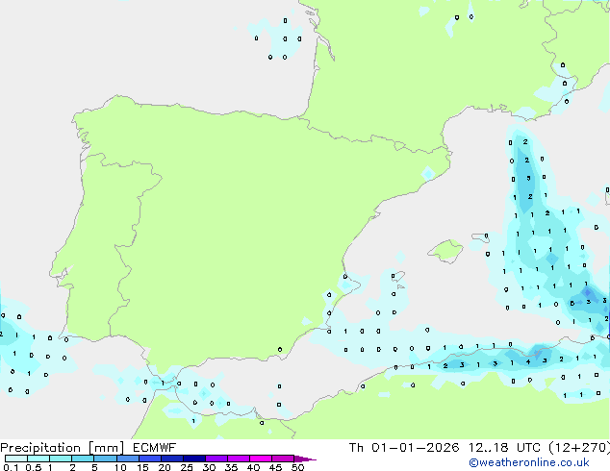Click the "[mm]" unit label

[106, 448]
